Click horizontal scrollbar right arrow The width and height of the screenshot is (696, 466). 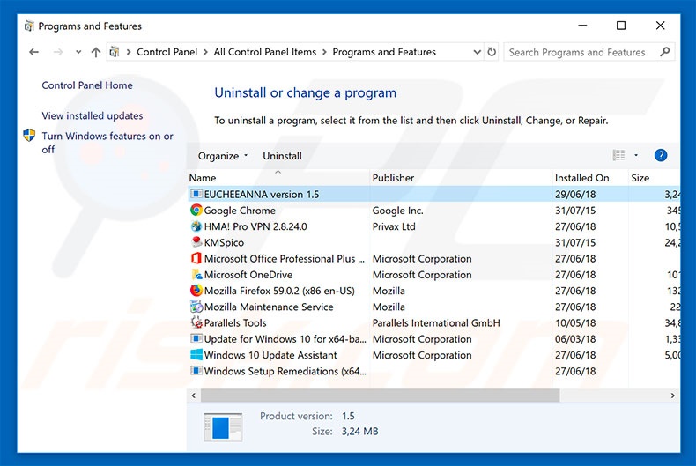tap(672, 395)
